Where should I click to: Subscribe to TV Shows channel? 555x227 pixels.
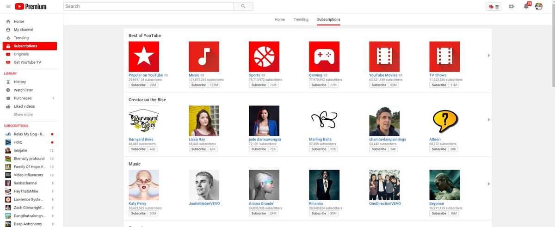coord(439,85)
